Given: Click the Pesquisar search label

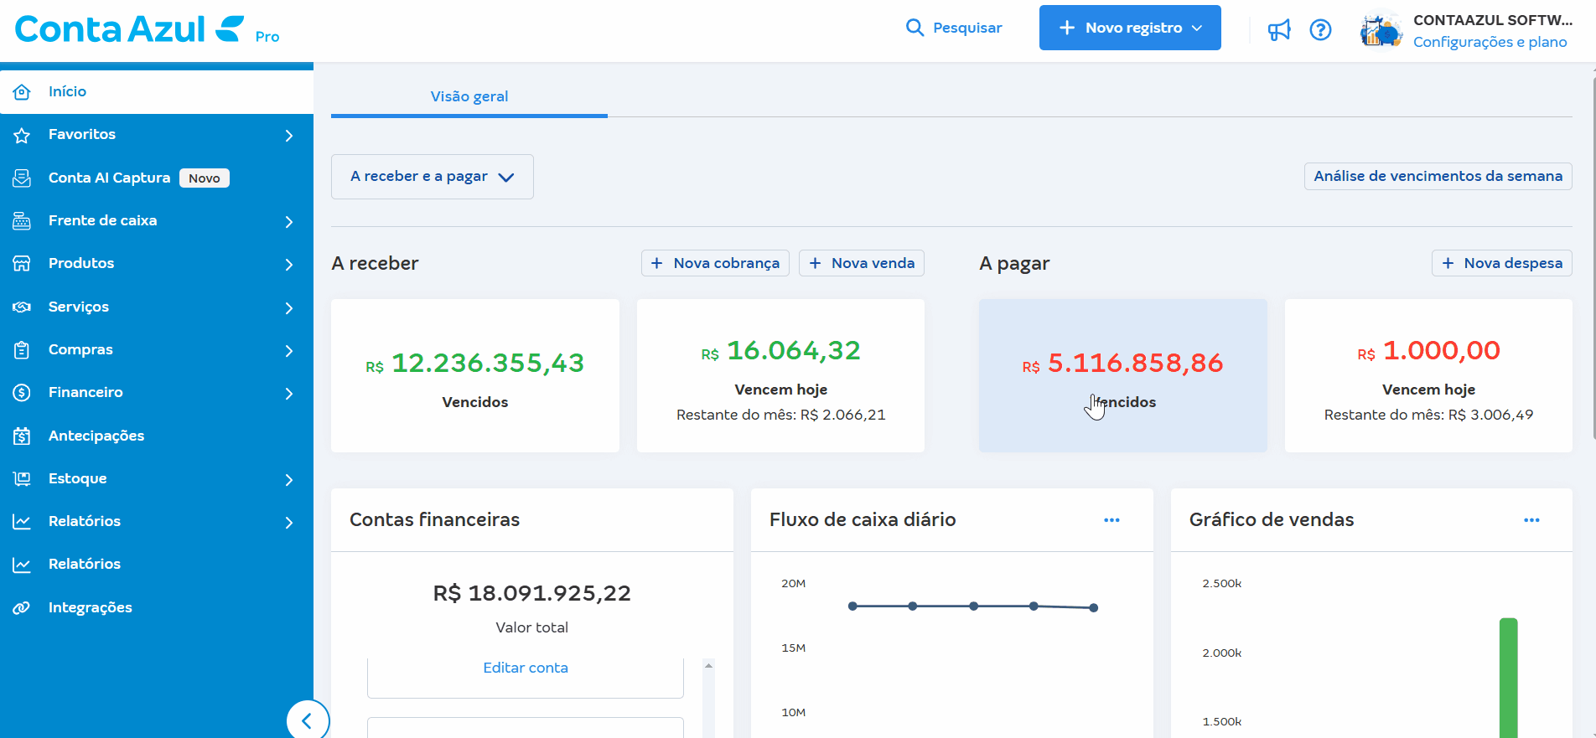Looking at the screenshot, I should [967, 28].
